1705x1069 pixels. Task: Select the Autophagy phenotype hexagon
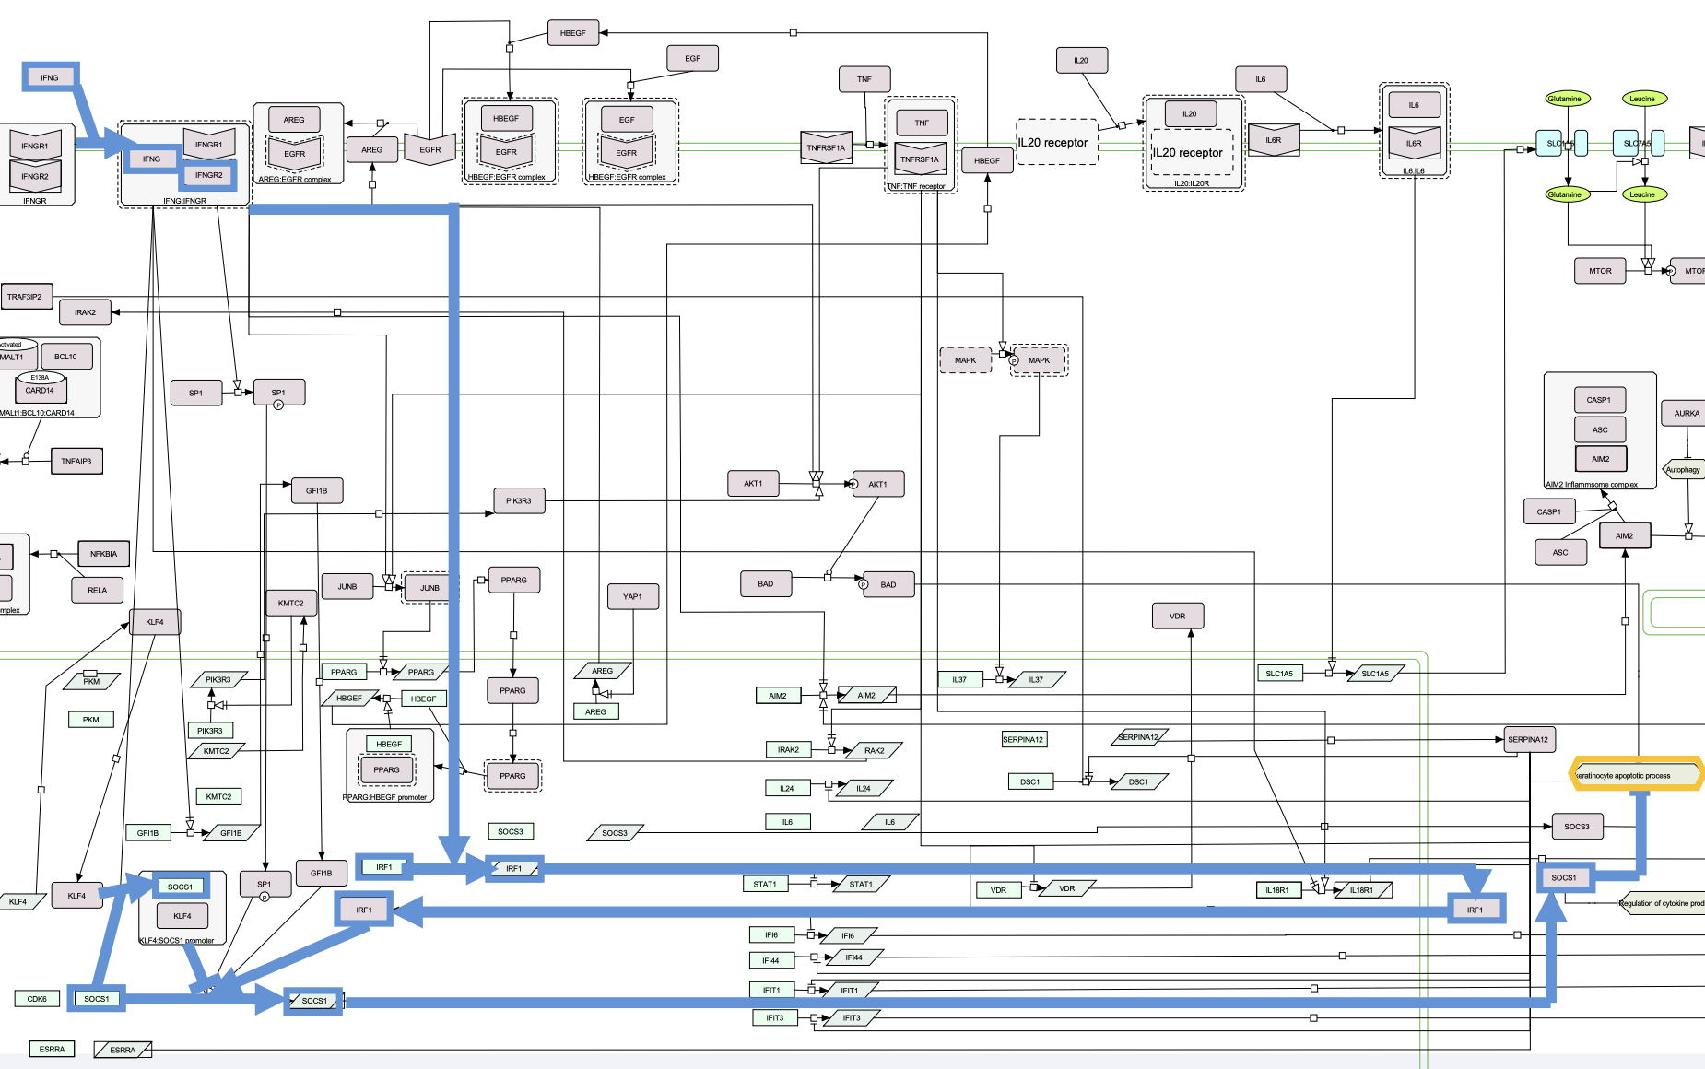1682,470
